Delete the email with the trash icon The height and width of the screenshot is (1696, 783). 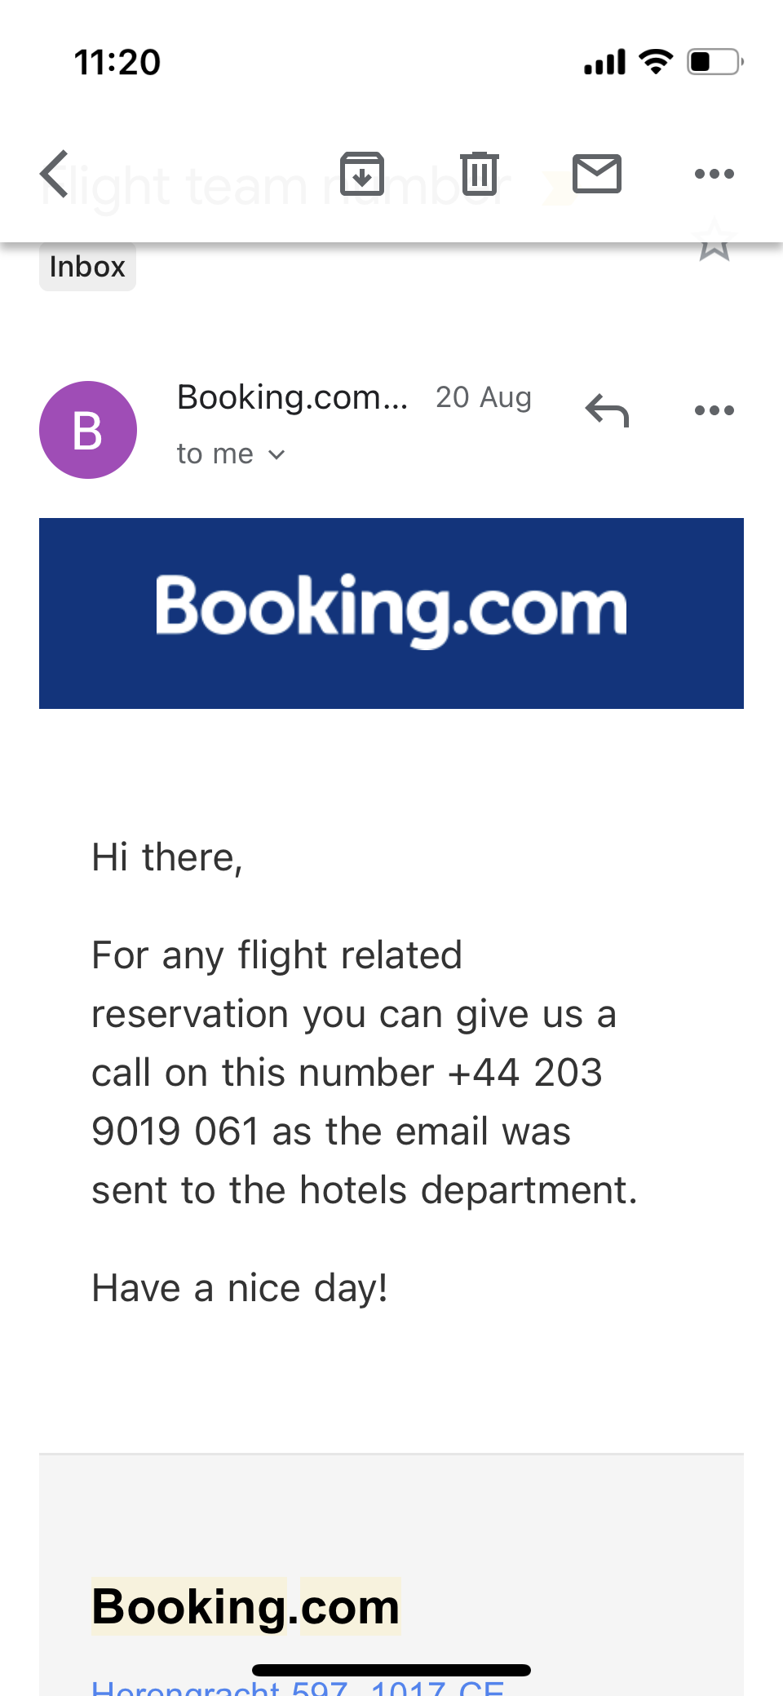click(480, 174)
